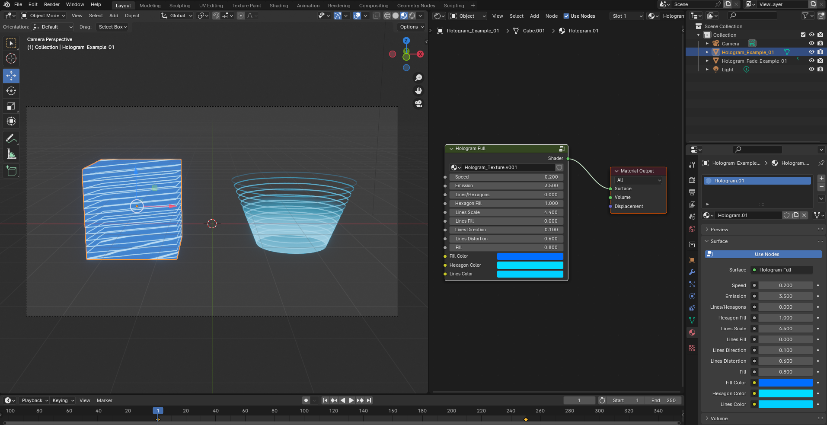Expand the Hologram_Example_01 outliner entry
This screenshot has height=425, width=827.
[707, 52]
